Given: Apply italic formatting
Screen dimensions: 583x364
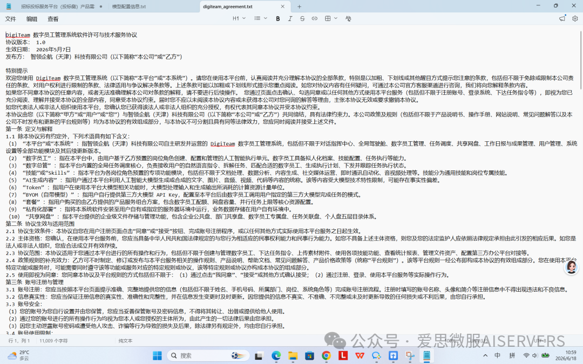Looking at the screenshot, I should 290,18.
